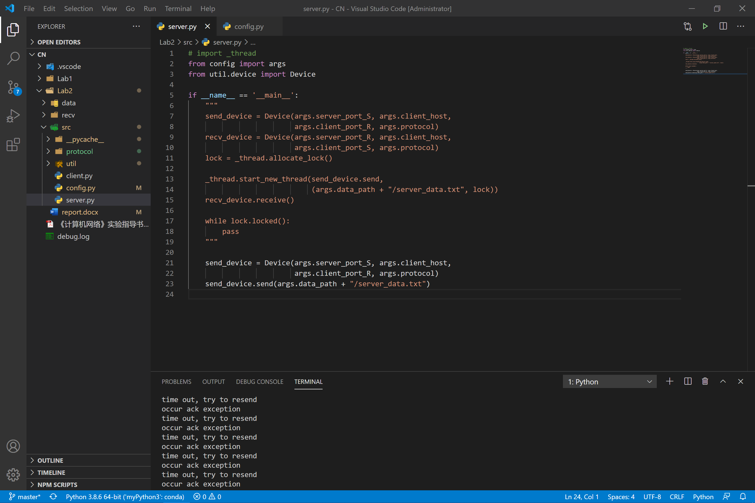Open notifications bell in status bar
755x503 pixels.
pos(743,497)
